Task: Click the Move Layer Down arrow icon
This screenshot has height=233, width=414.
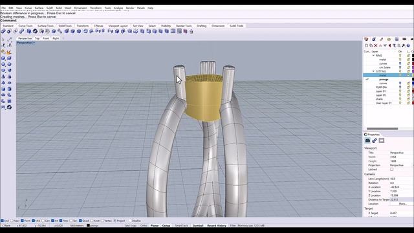Action: 385,45
